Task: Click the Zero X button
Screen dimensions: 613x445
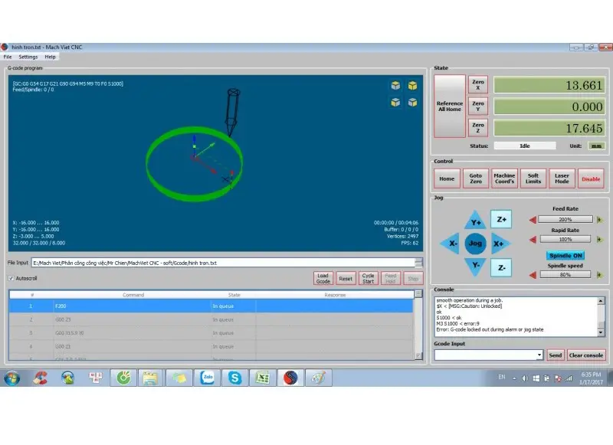Action: tap(478, 84)
